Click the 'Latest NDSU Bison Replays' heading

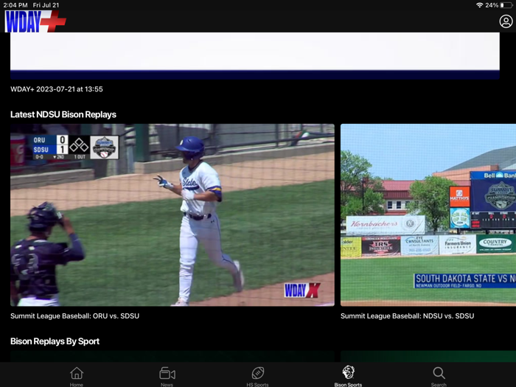pos(63,114)
